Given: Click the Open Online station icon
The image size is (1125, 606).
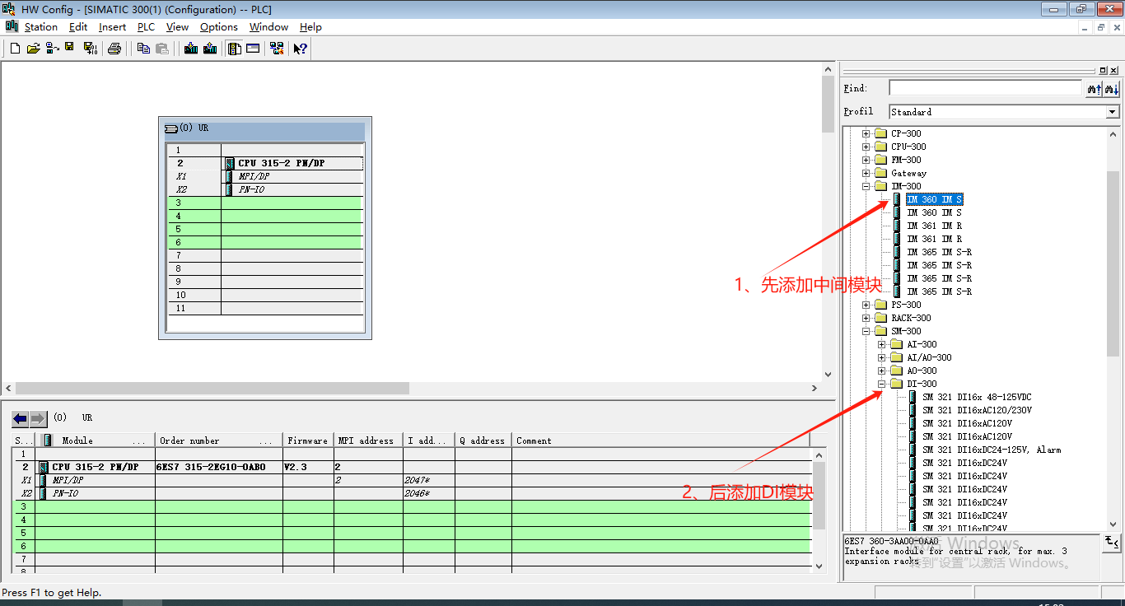Looking at the screenshot, I should pyautogui.click(x=52, y=49).
